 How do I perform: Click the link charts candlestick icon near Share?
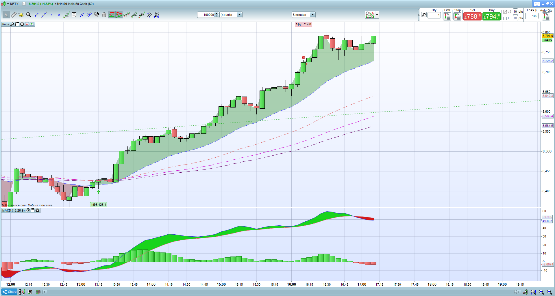22,292
